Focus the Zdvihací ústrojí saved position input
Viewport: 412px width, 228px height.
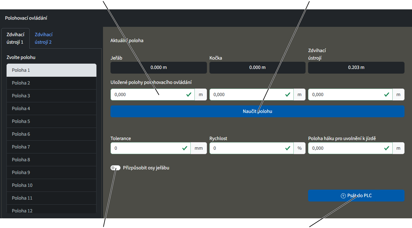point(350,95)
